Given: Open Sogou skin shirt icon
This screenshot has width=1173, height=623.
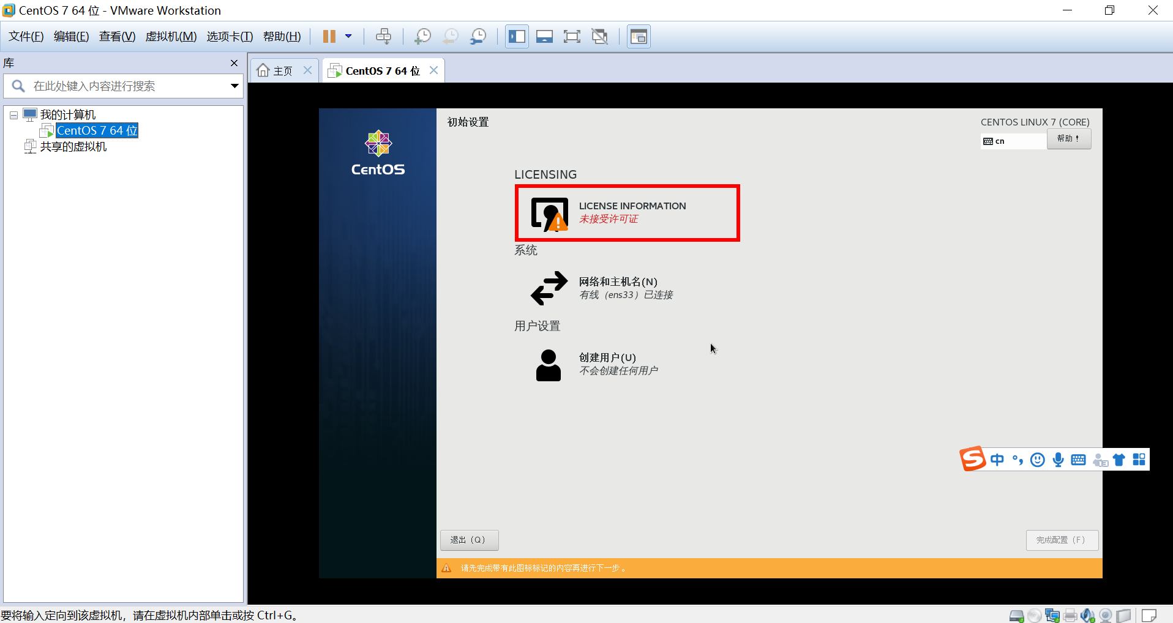Looking at the screenshot, I should pyautogui.click(x=1119, y=460).
